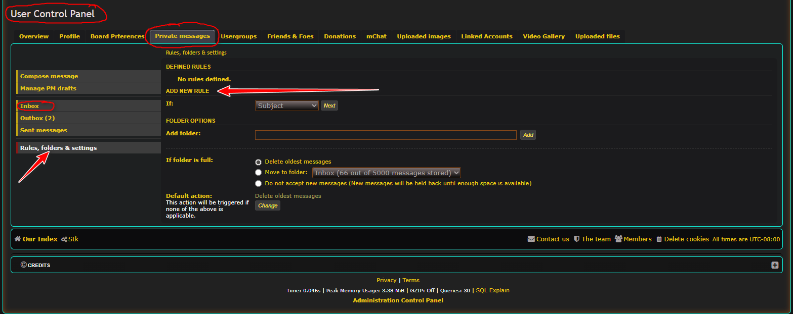793x314 pixels.
Task: Open the Friends & Foes tab
Action: click(x=290, y=36)
